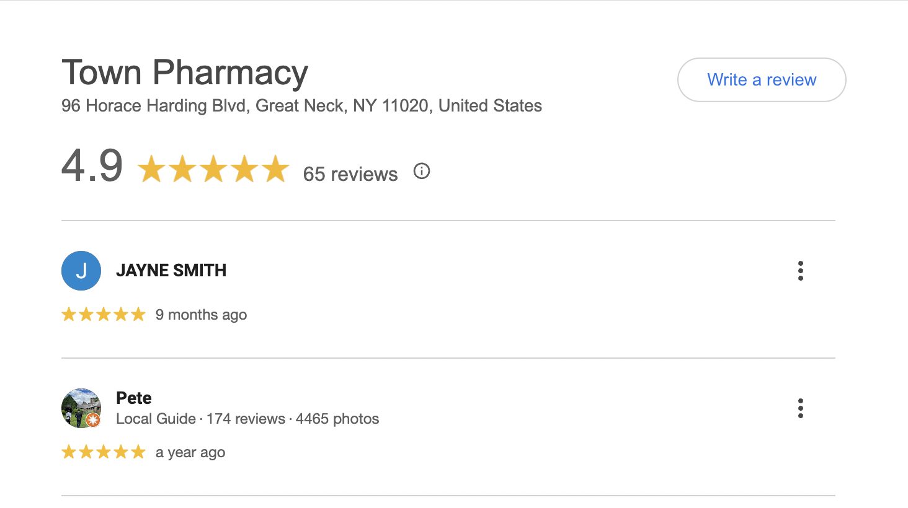Image resolution: width=908 pixels, height=508 pixels.
Task: Open three-dot menu for JAYNE SMITH's review
Action: click(x=800, y=271)
